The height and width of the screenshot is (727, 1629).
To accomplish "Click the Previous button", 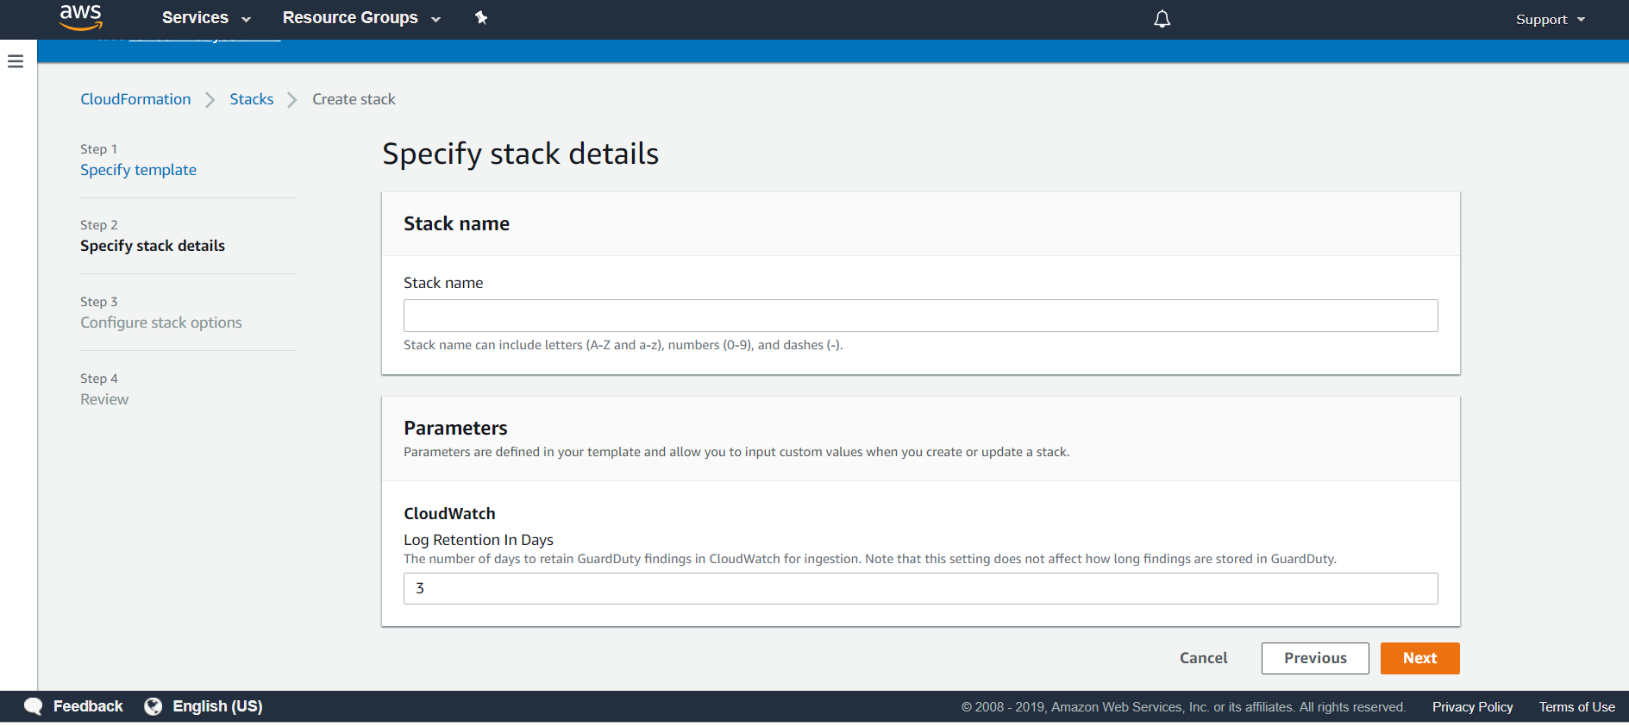I will [x=1314, y=658].
